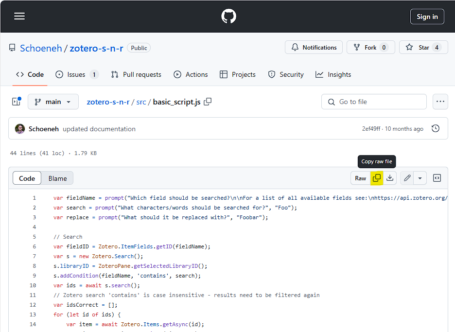Edit file with the pencil icon
This screenshot has width=455, height=332.
click(x=407, y=178)
